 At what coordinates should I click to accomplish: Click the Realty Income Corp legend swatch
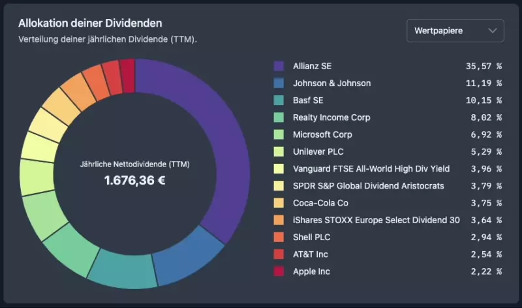pyautogui.click(x=279, y=117)
